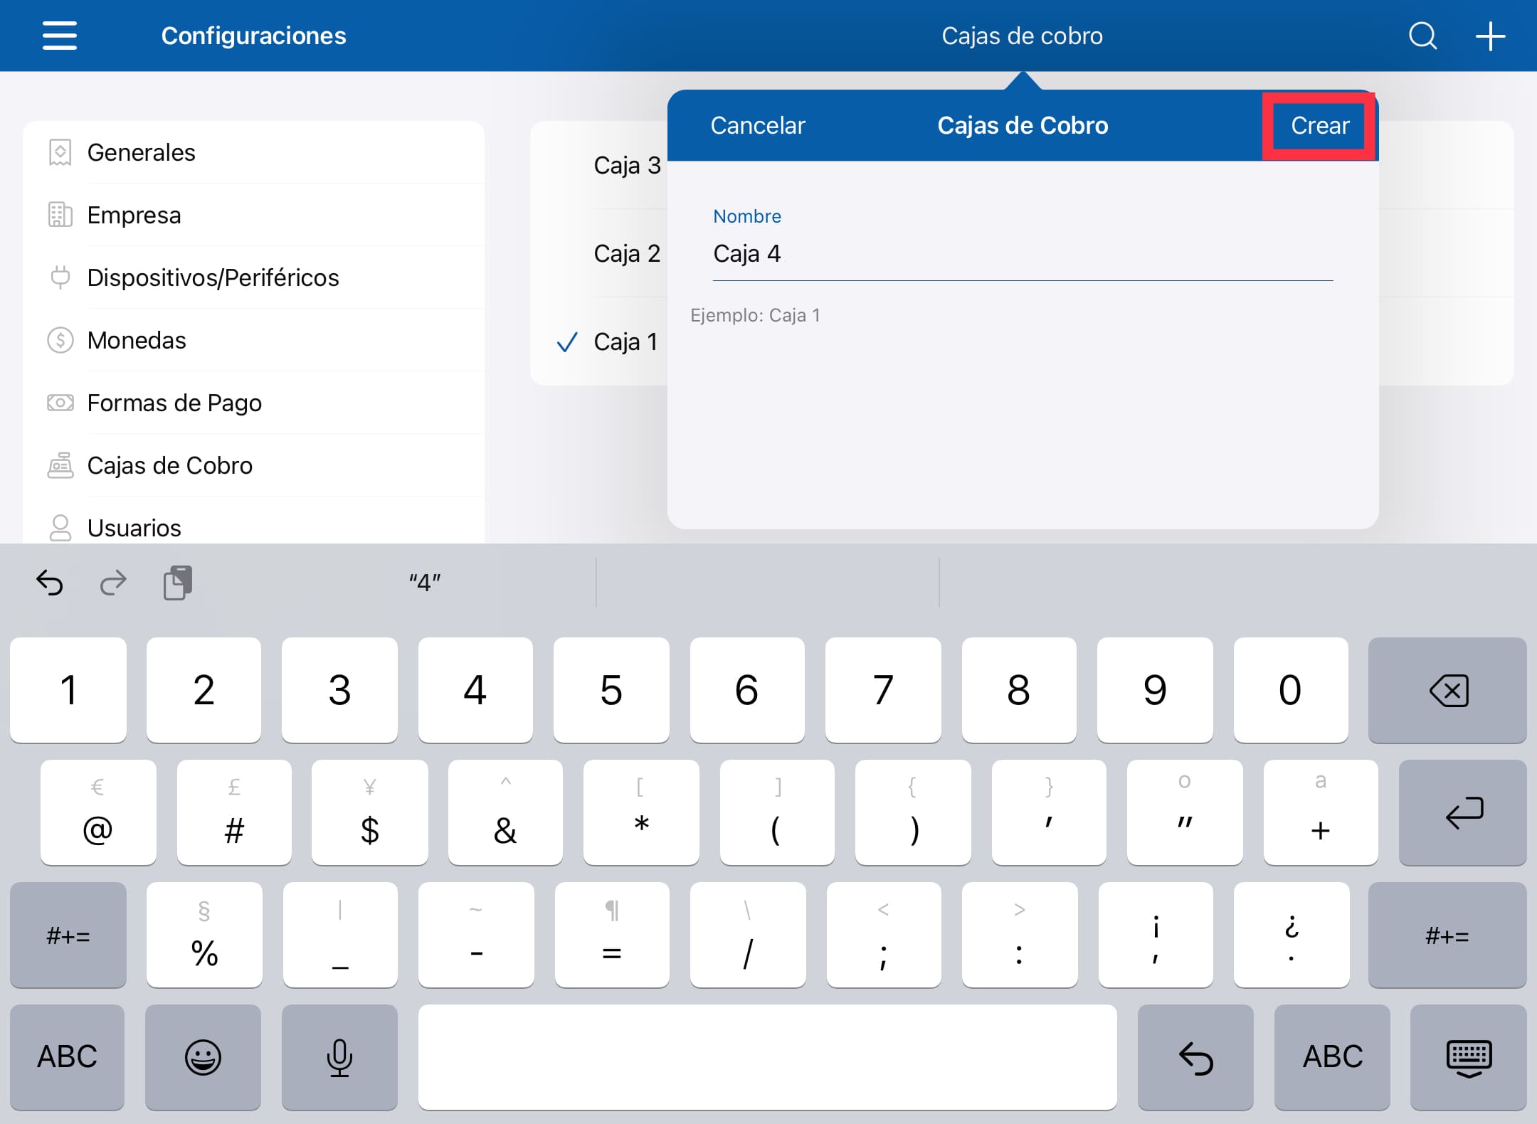This screenshot has height=1124, width=1537.
Task: Tap the * asterisk key
Action: click(641, 812)
